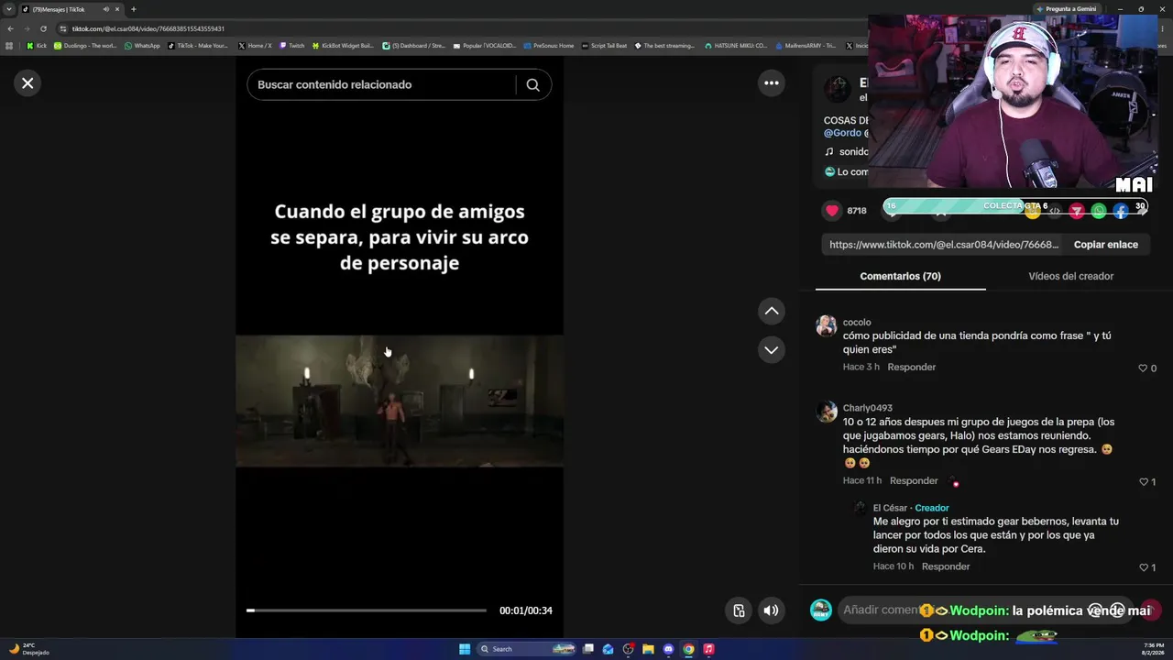Go to next video with down arrow
Image resolution: width=1173 pixels, height=660 pixels.
772,350
